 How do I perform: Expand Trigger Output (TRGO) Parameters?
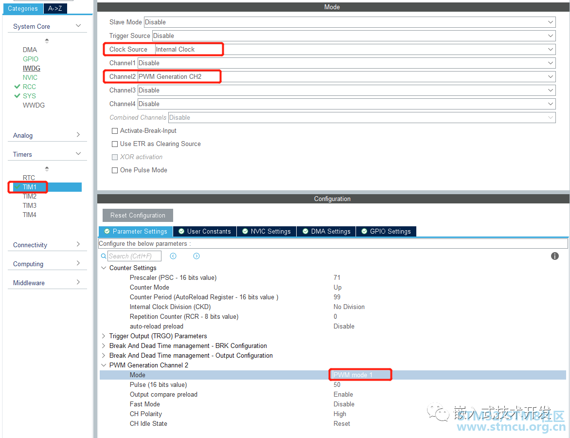tap(104, 336)
